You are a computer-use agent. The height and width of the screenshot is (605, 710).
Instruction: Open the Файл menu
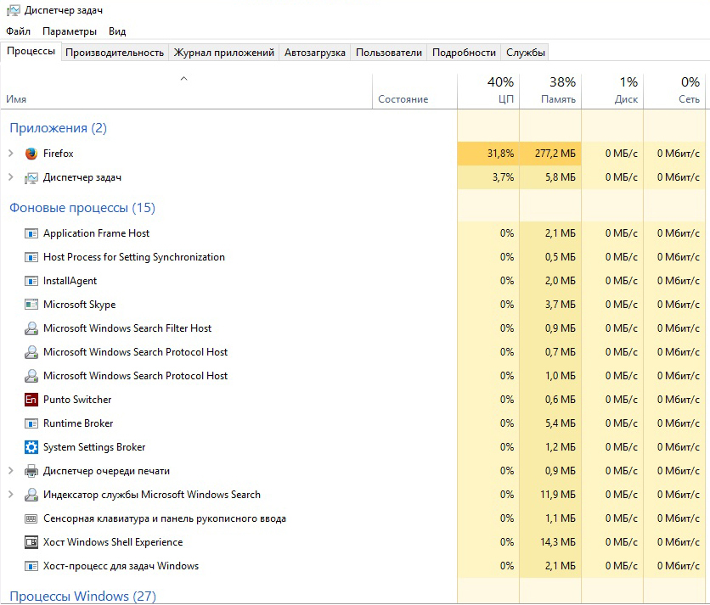(x=18, y=31)
